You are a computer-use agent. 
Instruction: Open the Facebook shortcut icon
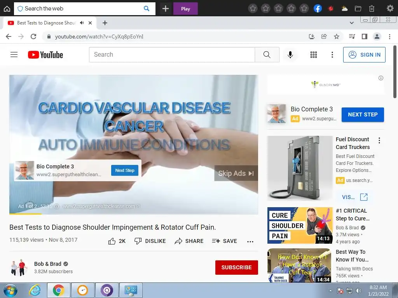click(318, 9)
